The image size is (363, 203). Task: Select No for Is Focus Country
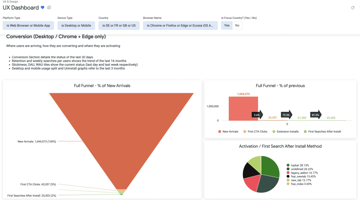(x=237, y=25)
